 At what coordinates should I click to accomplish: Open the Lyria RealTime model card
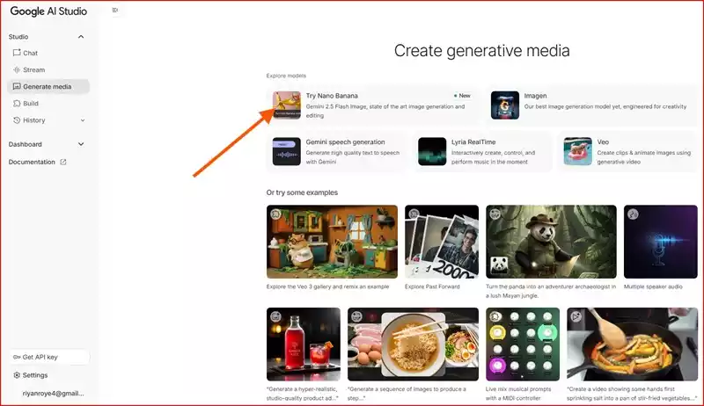[482, 152]
